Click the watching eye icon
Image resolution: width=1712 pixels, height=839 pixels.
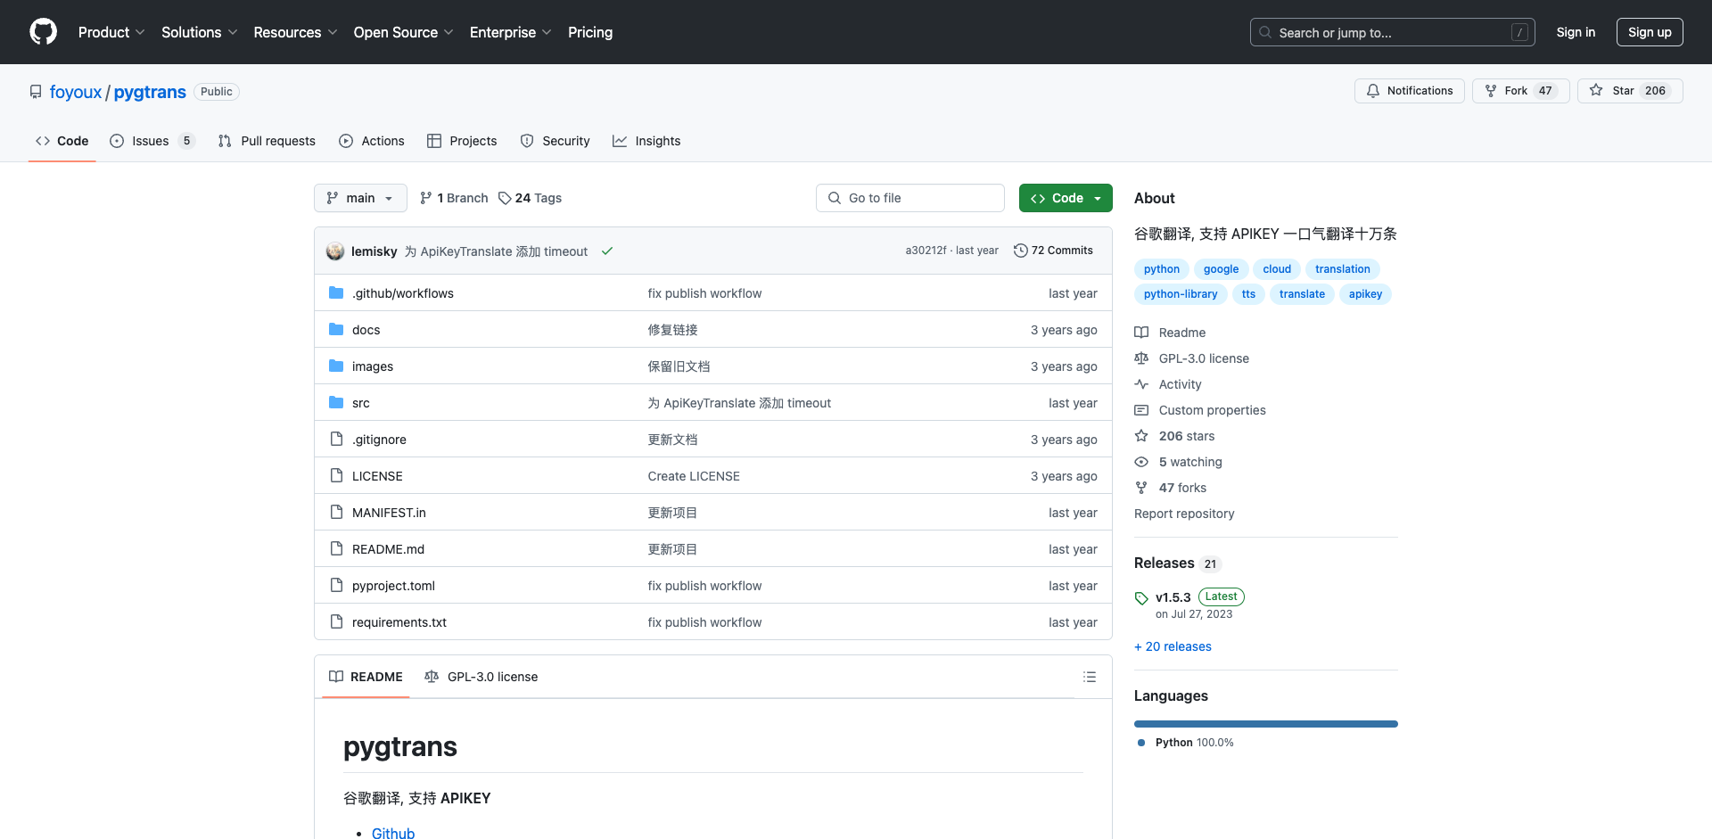pos(1141,462)
